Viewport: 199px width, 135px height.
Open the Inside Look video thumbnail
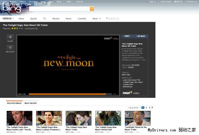[x=20, y=118]
